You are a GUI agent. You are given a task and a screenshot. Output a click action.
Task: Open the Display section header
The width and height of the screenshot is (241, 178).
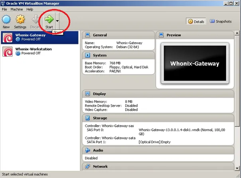(158, 94)
